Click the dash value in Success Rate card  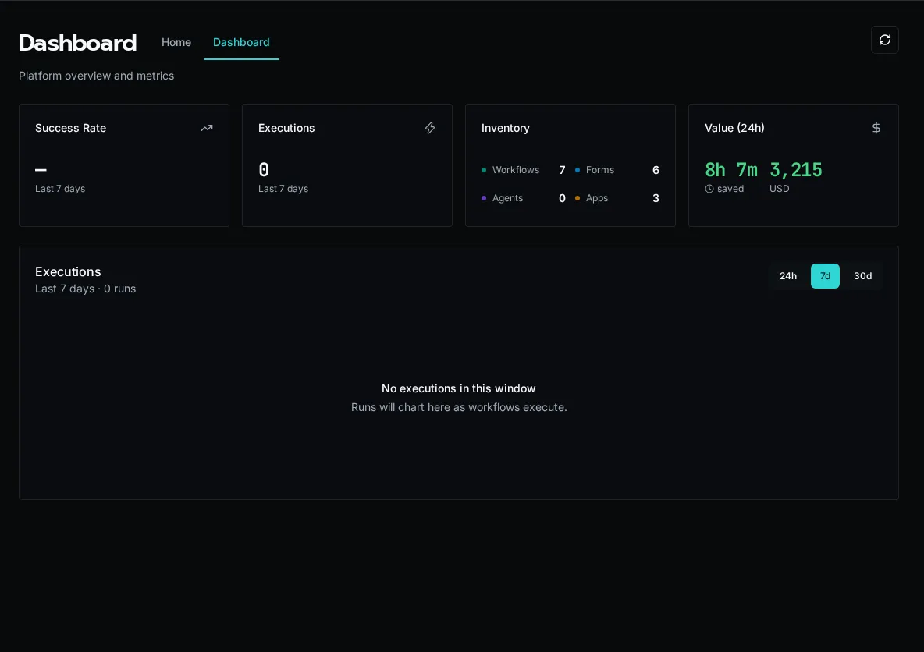(x=41, y=170)
